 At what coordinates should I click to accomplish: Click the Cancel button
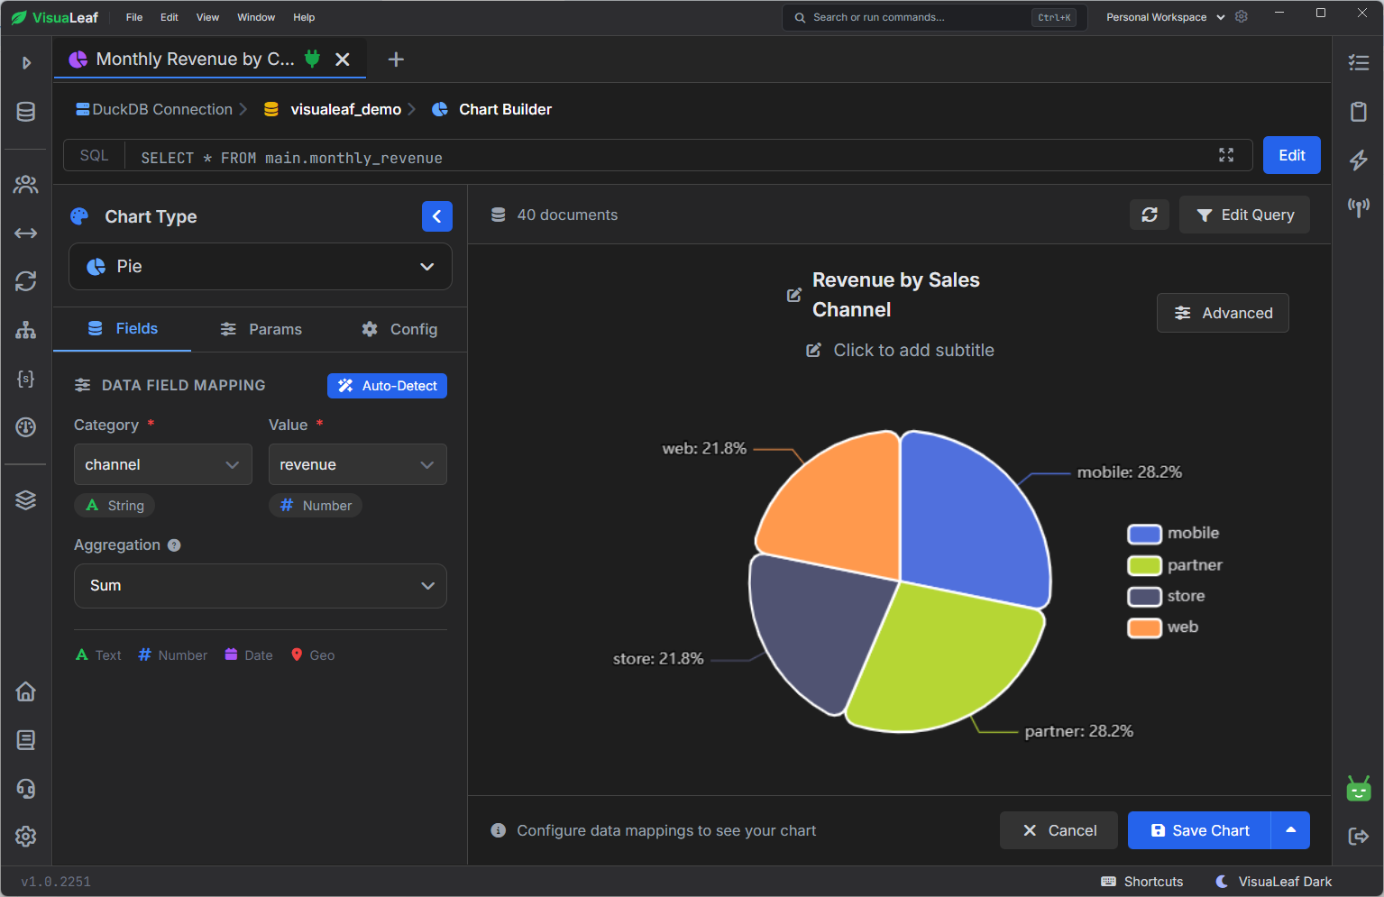[x=1059, y=830]
